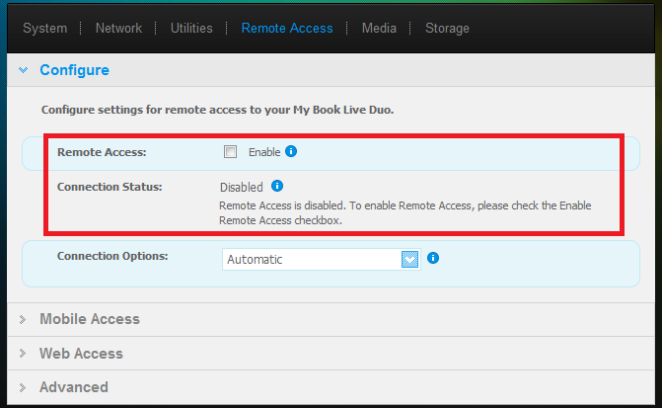Open the System tab
The width and height of the screenshot is (662, 408).
tap(44, 28)
